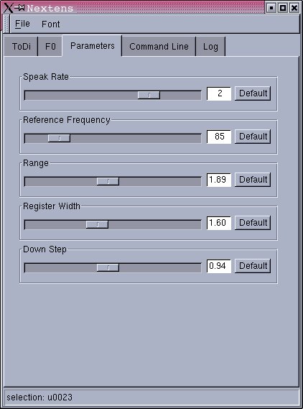Open the Font menu
This screenshot has width=303, height=409.
50,24
